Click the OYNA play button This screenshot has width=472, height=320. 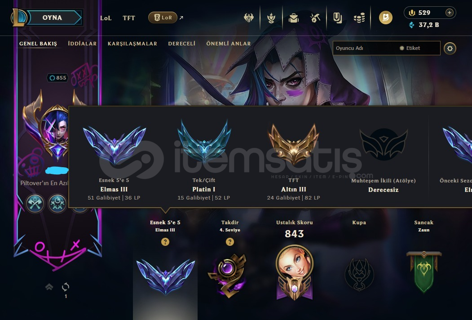point(52,18)
